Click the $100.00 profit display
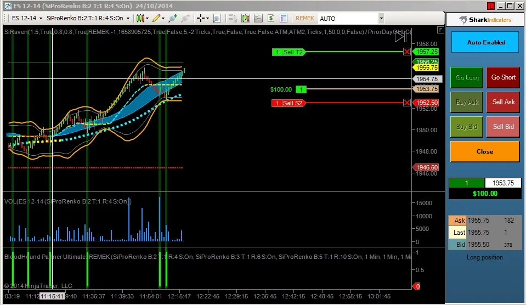The image size is (526, 305). click(485, 194)
